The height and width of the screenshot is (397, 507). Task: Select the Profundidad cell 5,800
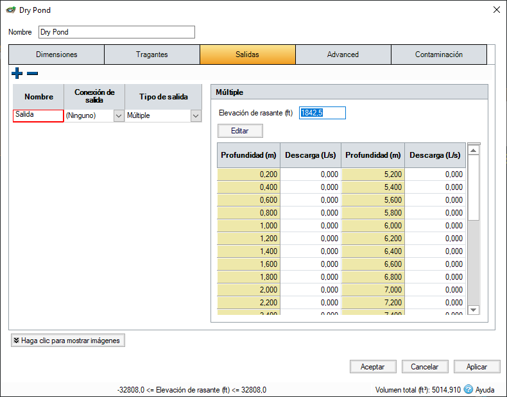[x=373, y=213]
